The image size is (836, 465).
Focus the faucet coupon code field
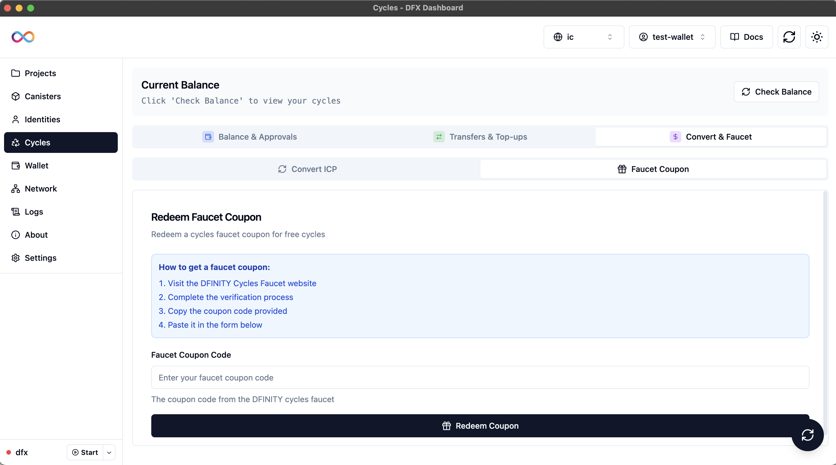480,377
